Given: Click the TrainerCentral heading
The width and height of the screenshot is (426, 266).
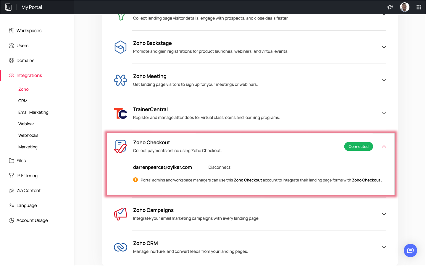Looking at the screenshot, I should coord(150,109).
